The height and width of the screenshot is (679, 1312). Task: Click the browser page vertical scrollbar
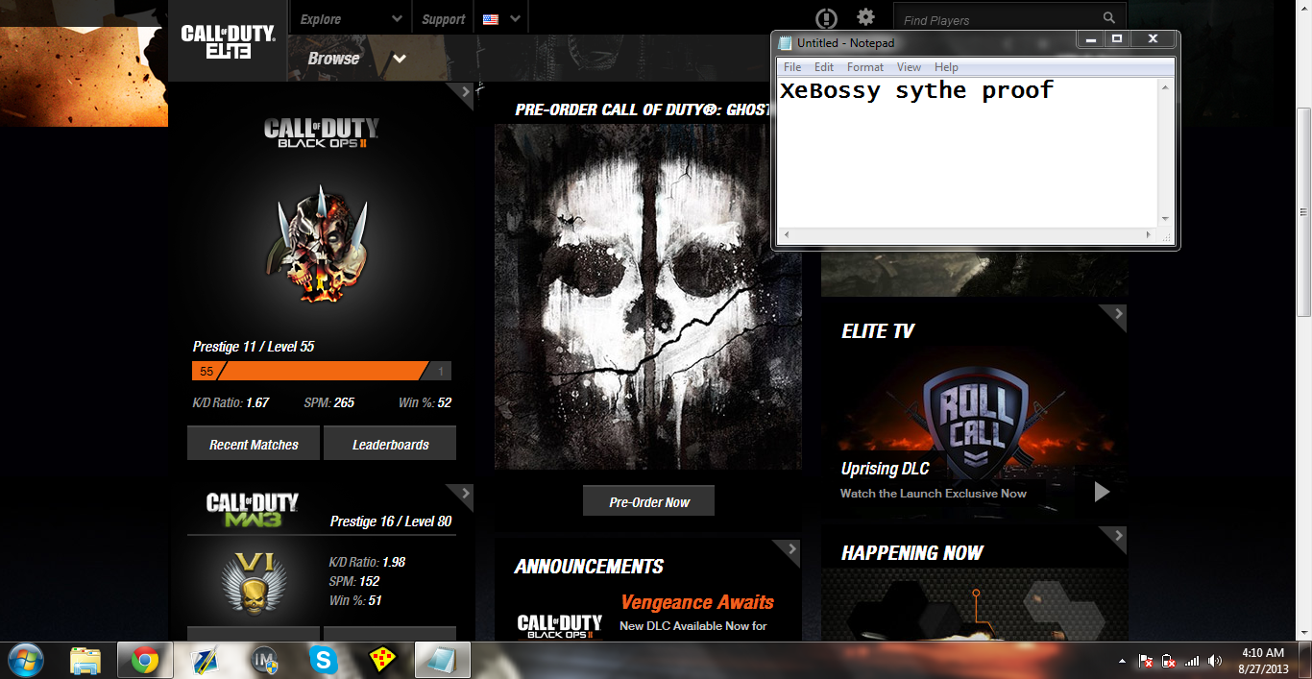(1303, 211)
